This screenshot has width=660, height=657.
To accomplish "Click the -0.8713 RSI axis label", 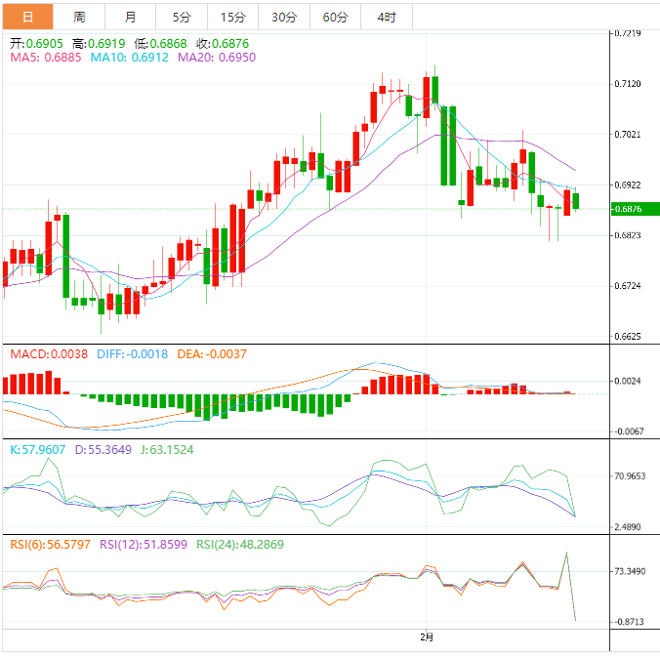I will click(x=629, y=622).
